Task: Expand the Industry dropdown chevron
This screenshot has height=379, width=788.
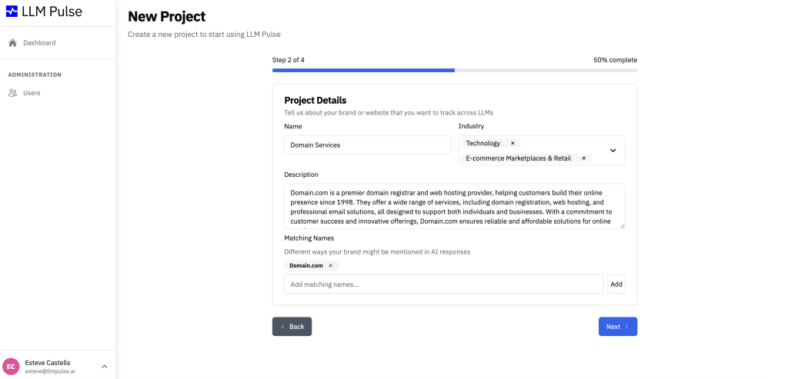Action: point(613,150)
